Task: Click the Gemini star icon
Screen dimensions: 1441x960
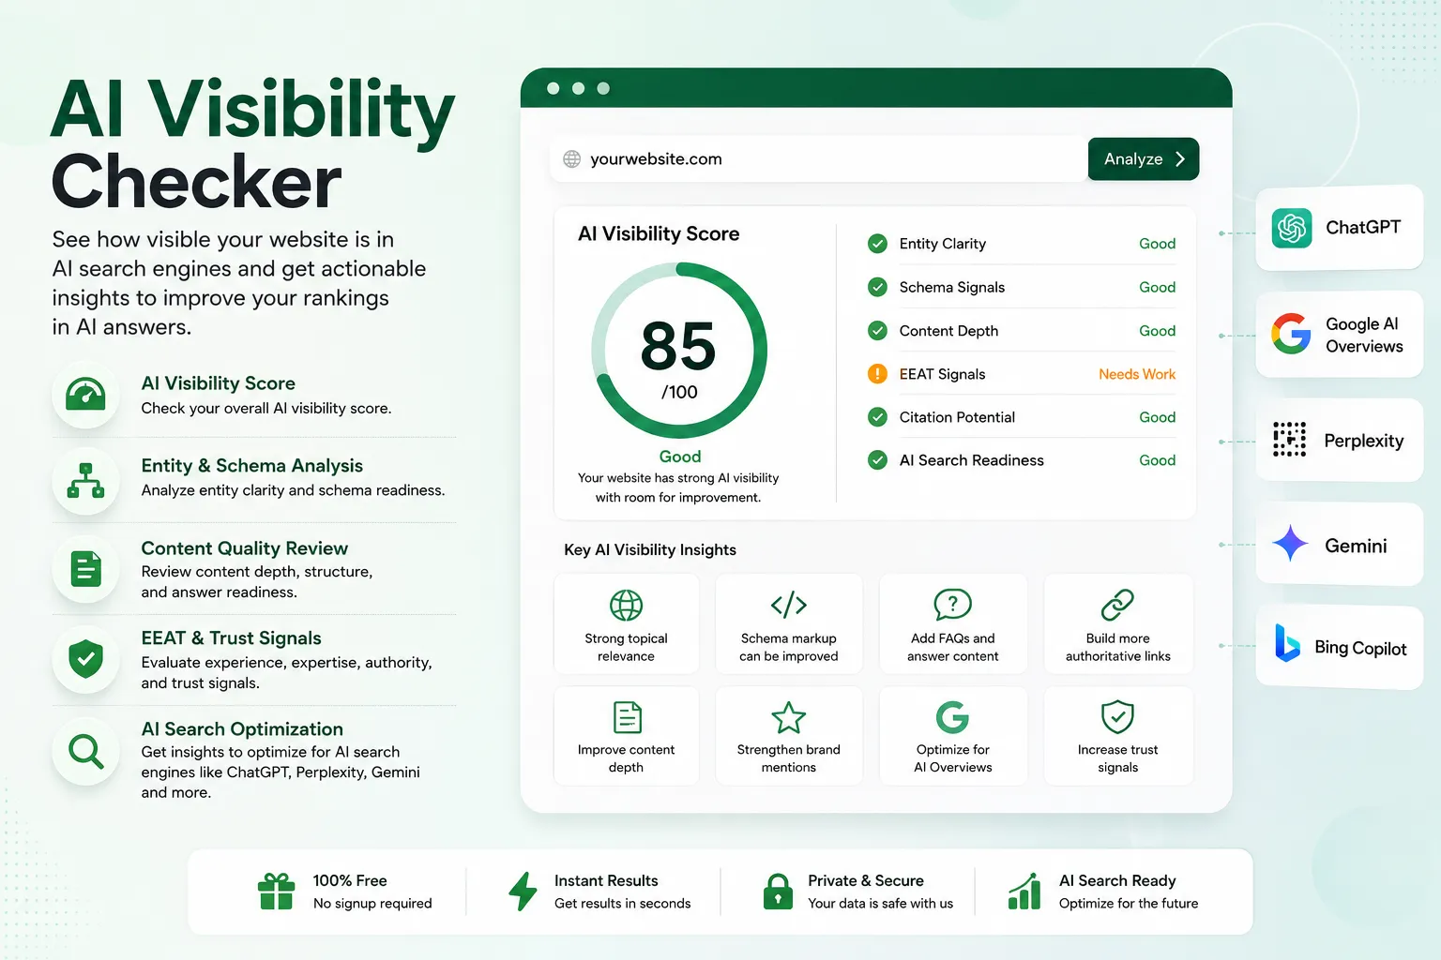Action: 1290,544
